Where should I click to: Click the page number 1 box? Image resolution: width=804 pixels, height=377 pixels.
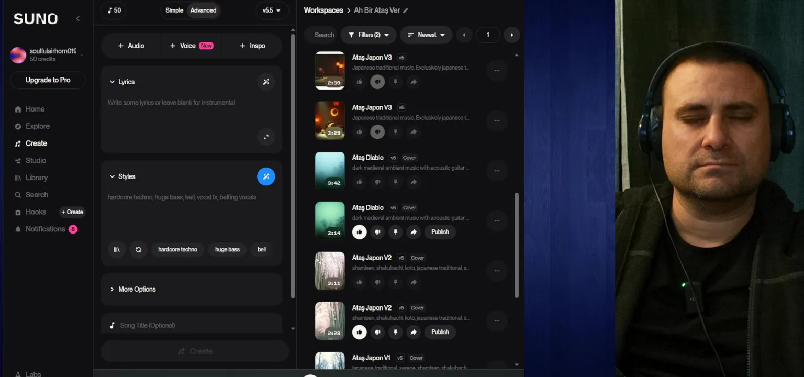click(x=488, y=35)
